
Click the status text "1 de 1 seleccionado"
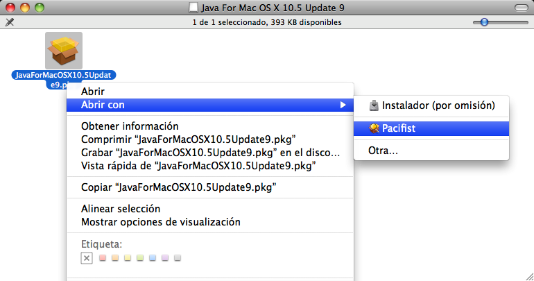[x=230, y=22]
